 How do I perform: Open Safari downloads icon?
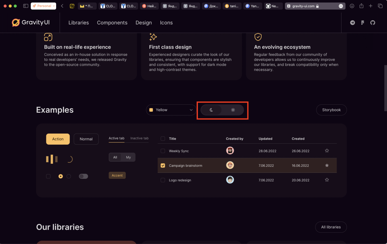pyautogui.click(x=352, y=6)
